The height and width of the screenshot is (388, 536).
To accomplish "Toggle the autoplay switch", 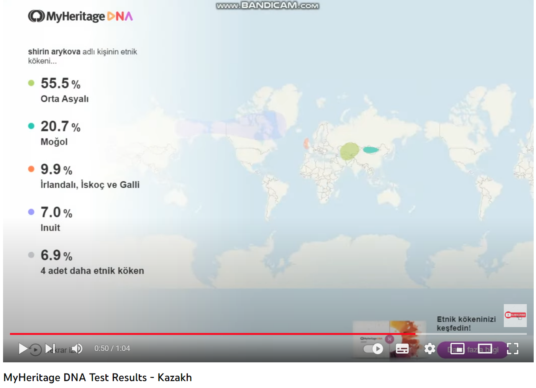I will (373, 349).
